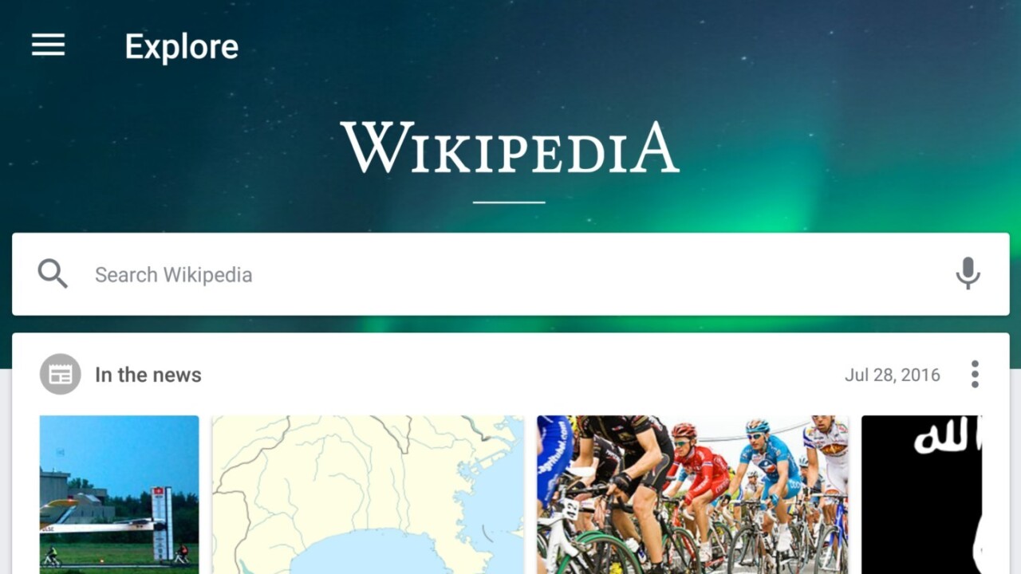Click the Jul 28, 2016 date label
The image size is (1021, 574).
coord(893,375)
